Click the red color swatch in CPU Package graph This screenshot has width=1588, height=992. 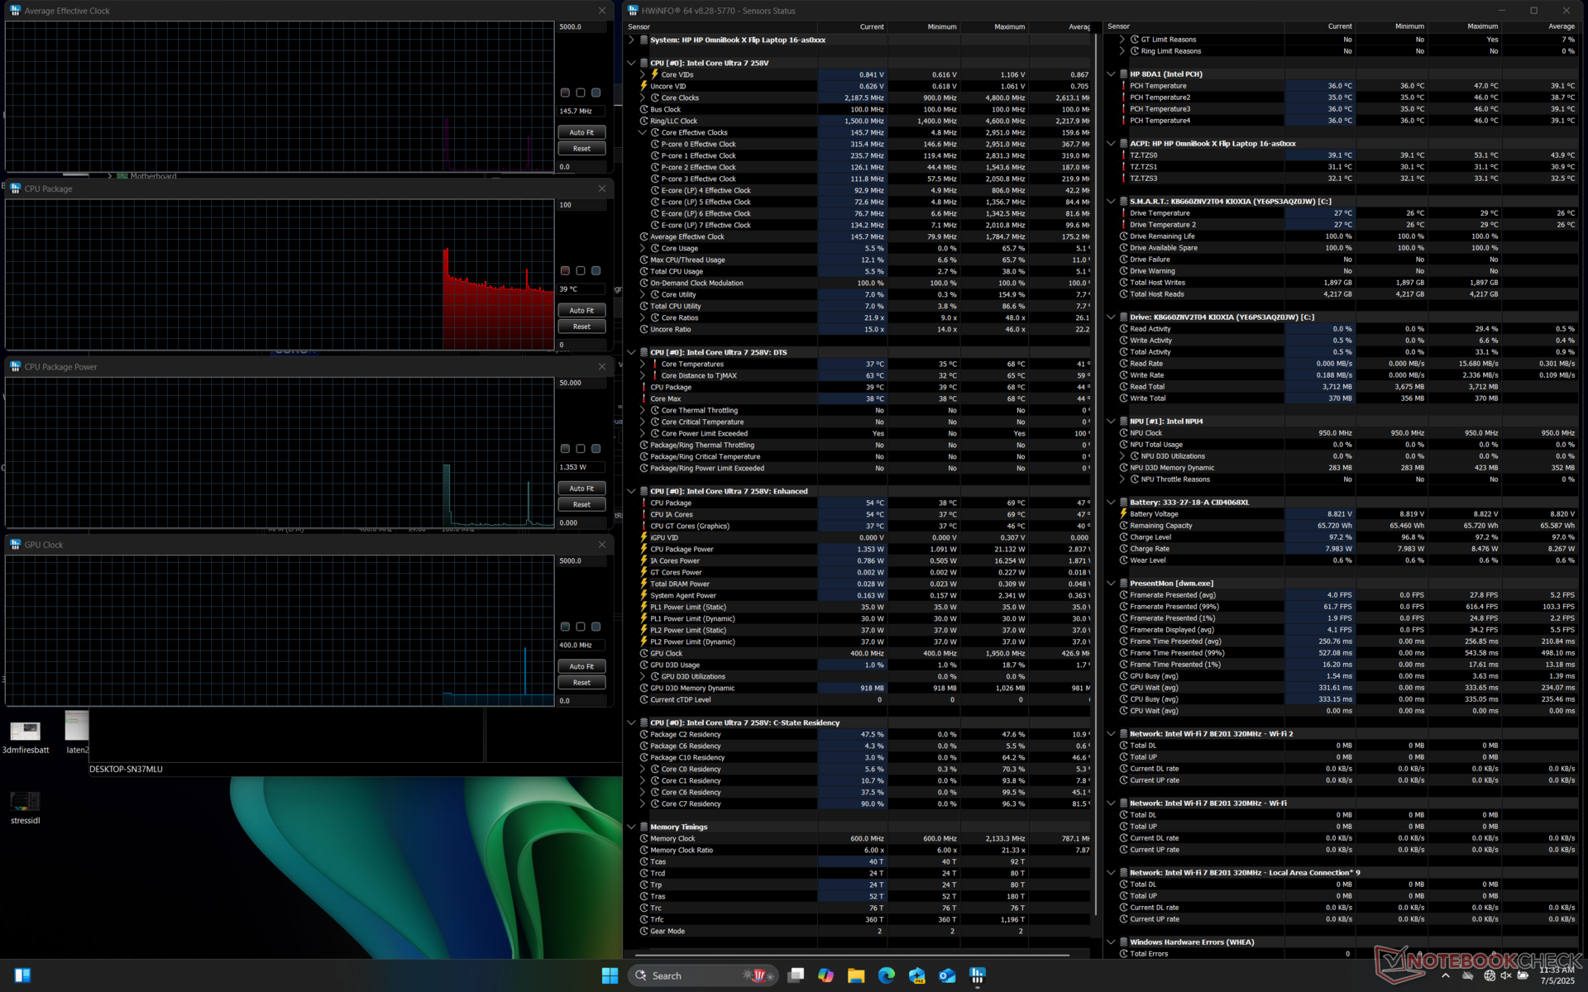pos(565,271)
